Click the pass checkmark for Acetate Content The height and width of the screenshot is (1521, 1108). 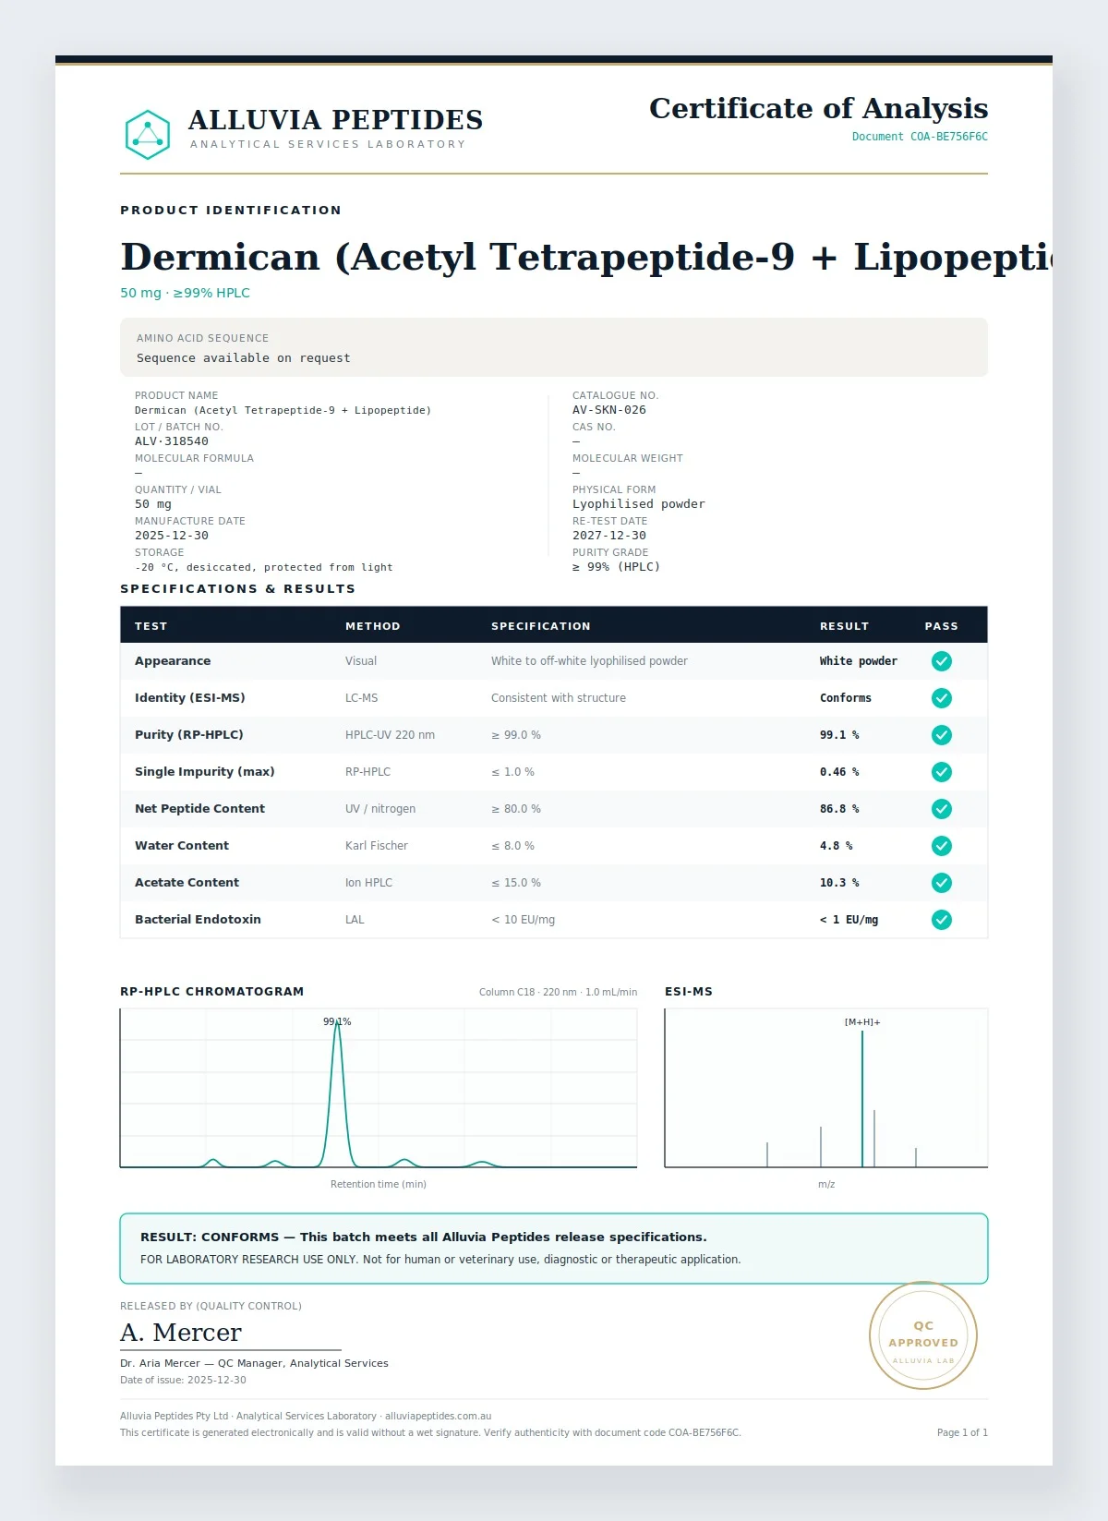(941, 883)
